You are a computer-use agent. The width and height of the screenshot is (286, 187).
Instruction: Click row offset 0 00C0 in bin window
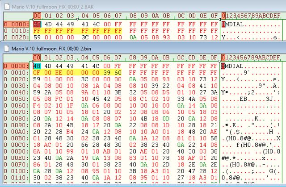tap(16, 145)
